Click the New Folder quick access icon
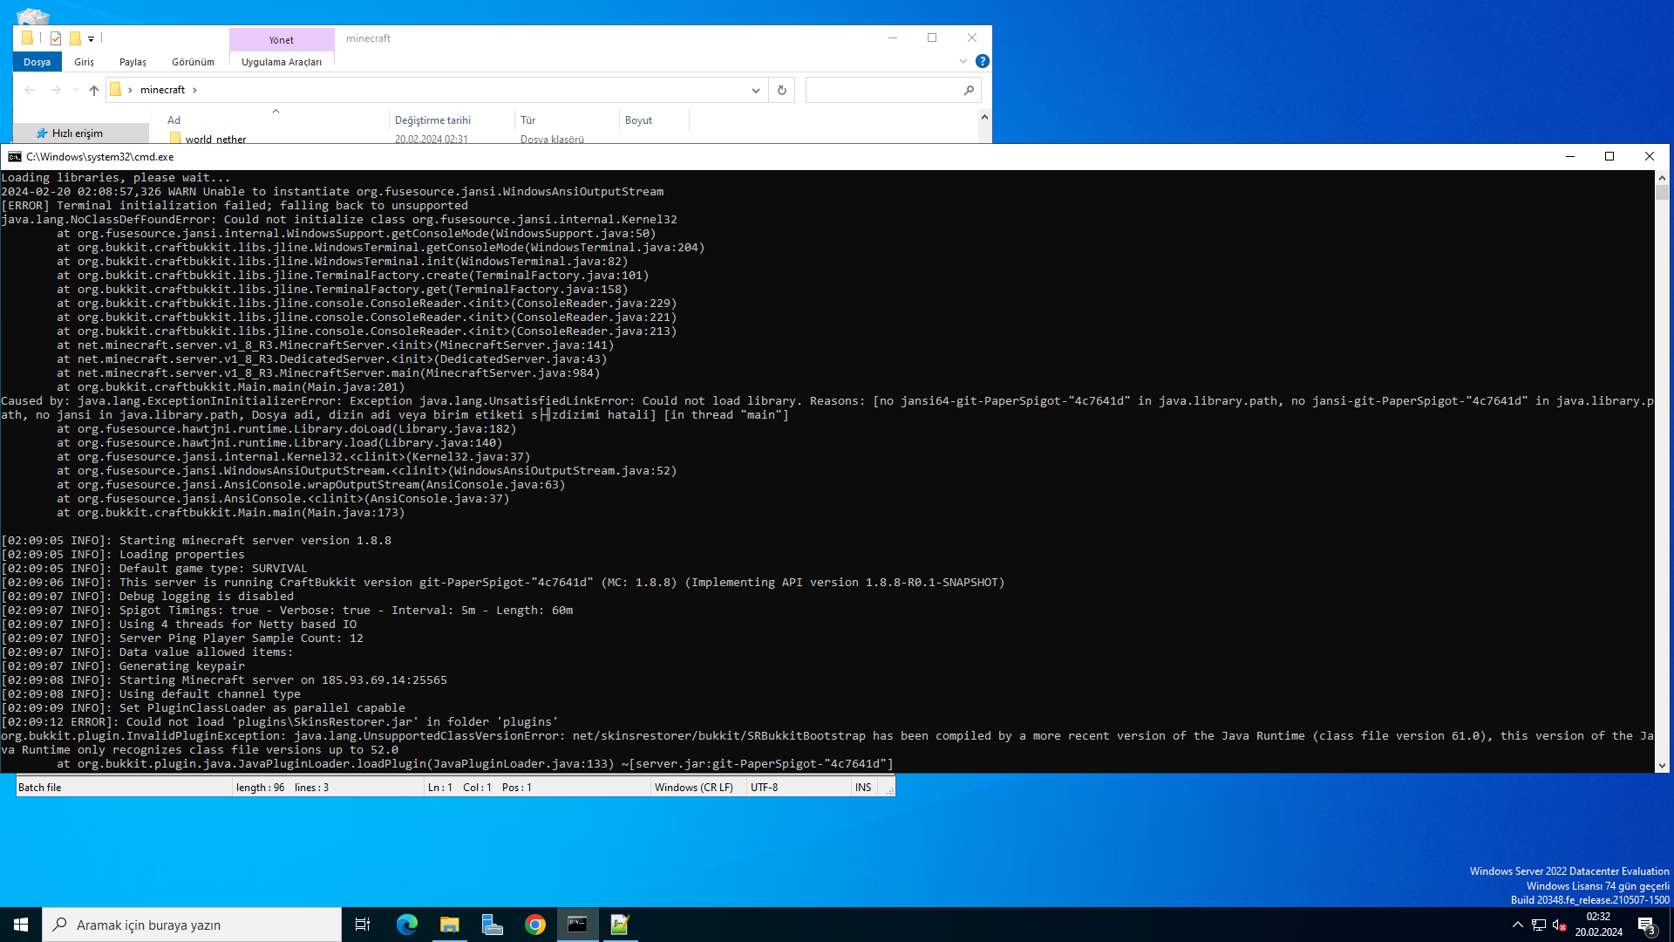This screenshot has height=942, width=1674. click(75, 38)
